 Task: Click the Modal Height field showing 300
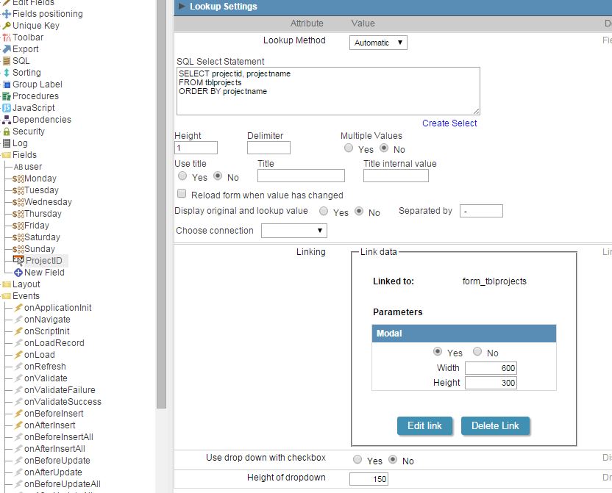[491, 383]
